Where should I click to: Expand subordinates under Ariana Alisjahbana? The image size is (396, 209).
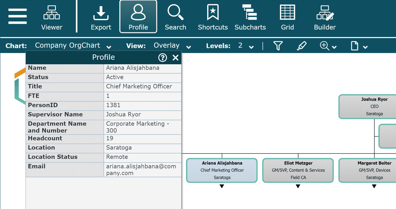point(222,186)
